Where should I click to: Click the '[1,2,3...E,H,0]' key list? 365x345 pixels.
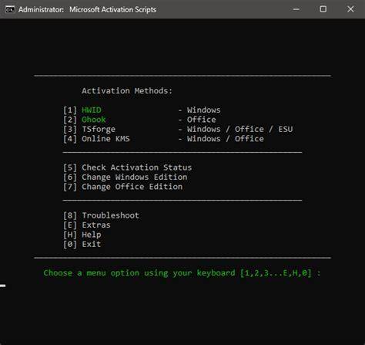coord(276,273)
